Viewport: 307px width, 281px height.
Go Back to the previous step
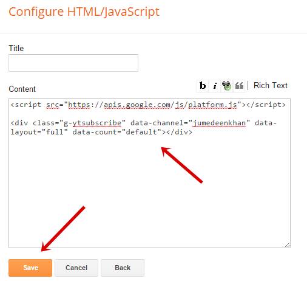click(x=123, y=268)
